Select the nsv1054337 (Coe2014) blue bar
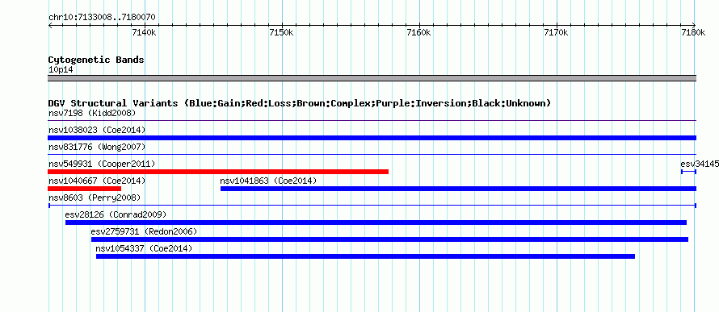 pyautogui.click(x=365, y=256)
